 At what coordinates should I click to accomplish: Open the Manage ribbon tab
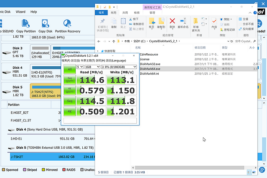pos(152,13)
